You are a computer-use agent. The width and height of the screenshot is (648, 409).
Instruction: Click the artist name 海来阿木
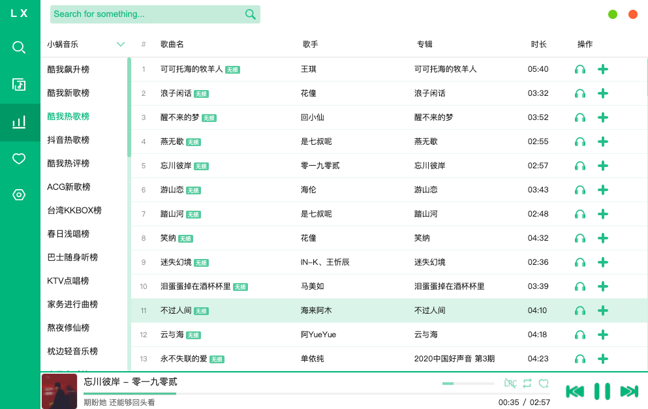(316, 311)
